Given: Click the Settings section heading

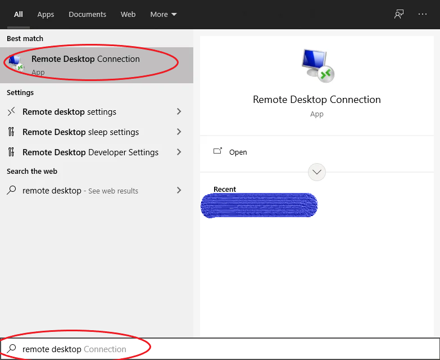Looking at the screenshot, I should (20, 92).
